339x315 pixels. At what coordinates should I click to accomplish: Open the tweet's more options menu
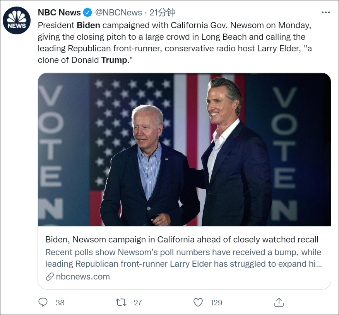(x=326, y=12)
